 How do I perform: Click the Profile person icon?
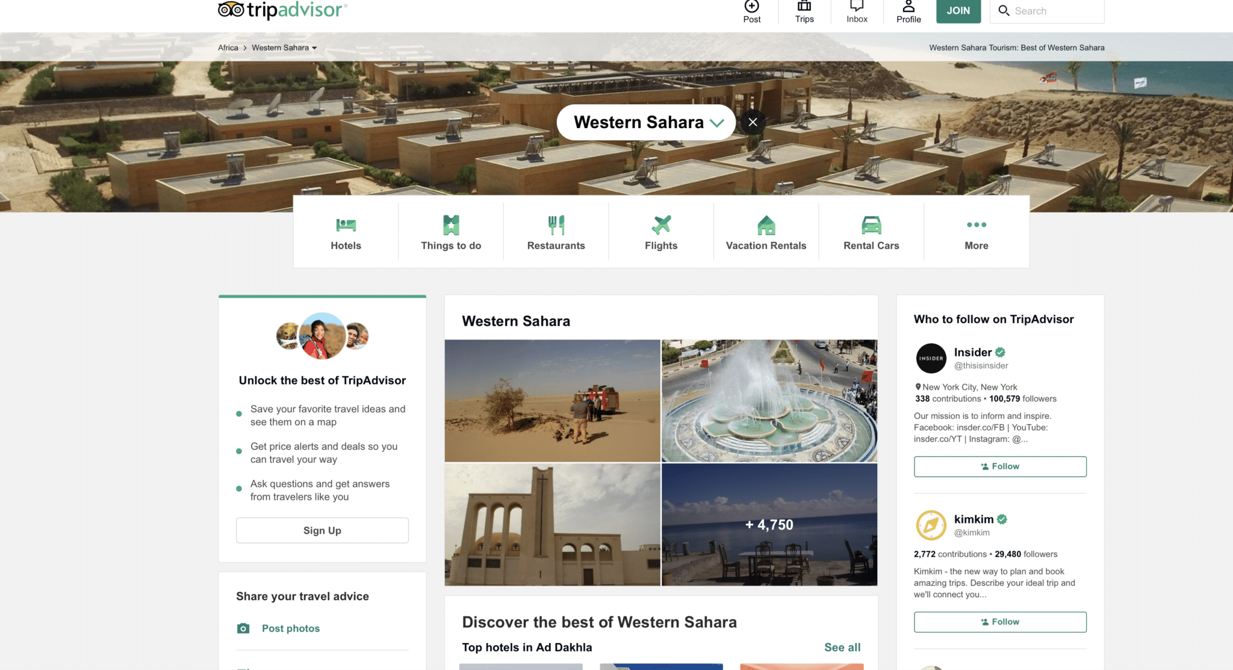tap(908, 6)
